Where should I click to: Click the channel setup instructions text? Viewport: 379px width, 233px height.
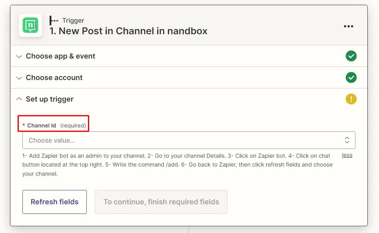[178, 164]
